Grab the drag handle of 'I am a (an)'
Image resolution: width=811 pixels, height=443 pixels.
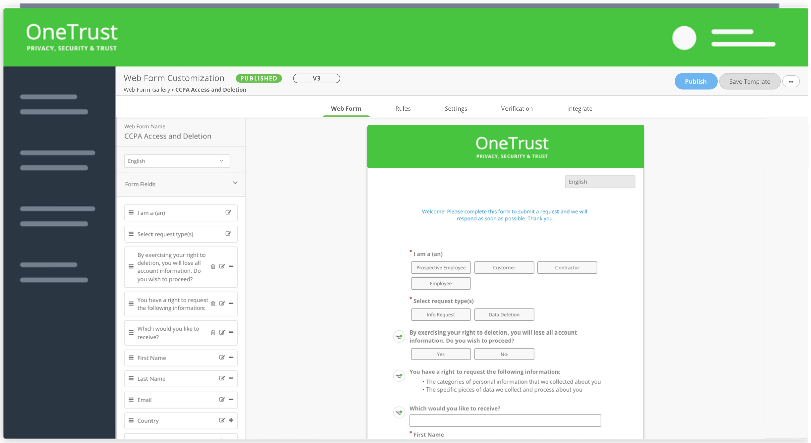(x=131, y=213)
